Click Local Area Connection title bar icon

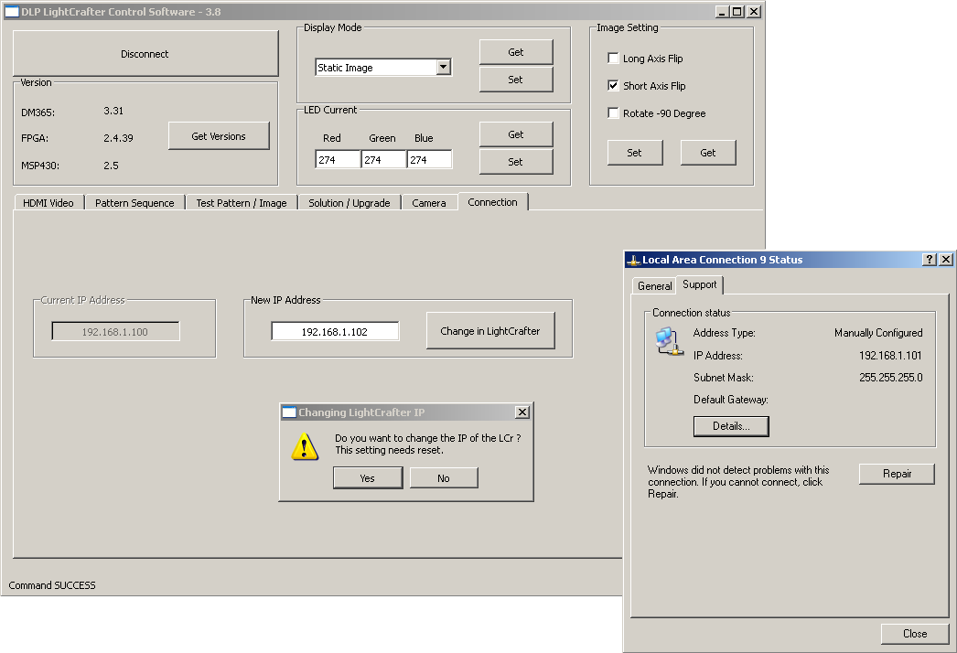point(633,260)
